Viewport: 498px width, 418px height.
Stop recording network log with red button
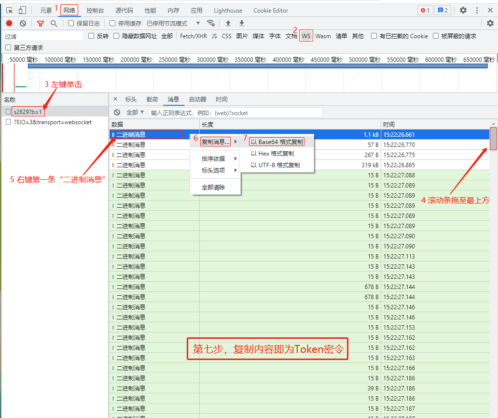(9, 23)
